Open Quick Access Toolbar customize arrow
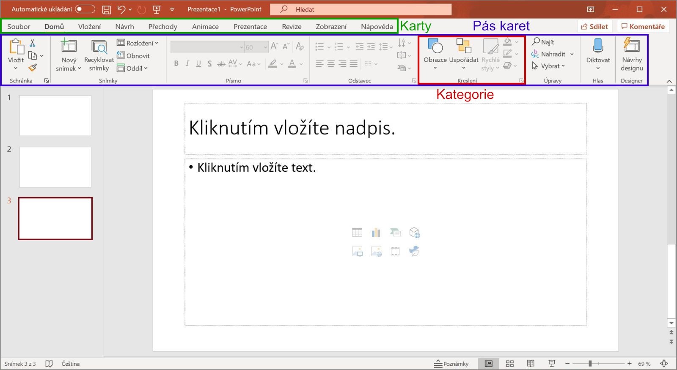The image size is (677, 370). [x=172, y=9]
